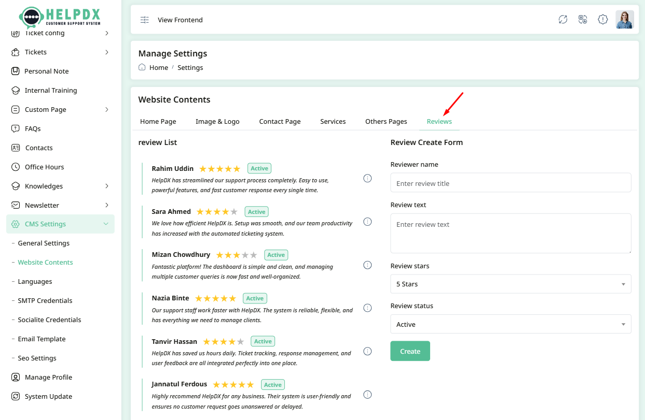Open the user profile avatar
This screenshot has width=645, height=420.
tap(625, 20)
